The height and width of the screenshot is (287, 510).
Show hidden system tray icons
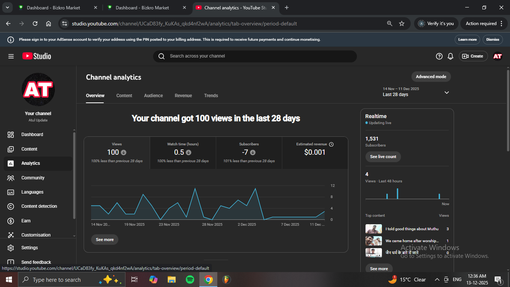coord(437,280)
